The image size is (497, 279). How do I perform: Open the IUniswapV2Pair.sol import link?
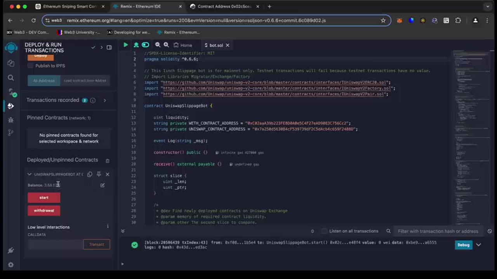pos(274,94)
